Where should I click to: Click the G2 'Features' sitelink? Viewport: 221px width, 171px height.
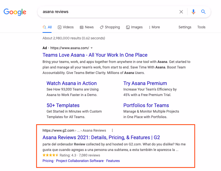click(x=113, y=161)
